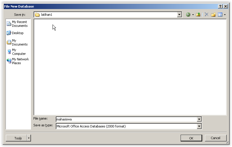Open My Documents location

[x=18, y=43]
